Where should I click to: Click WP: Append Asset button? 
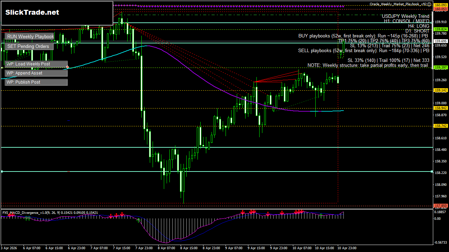(x=36, y=73)
